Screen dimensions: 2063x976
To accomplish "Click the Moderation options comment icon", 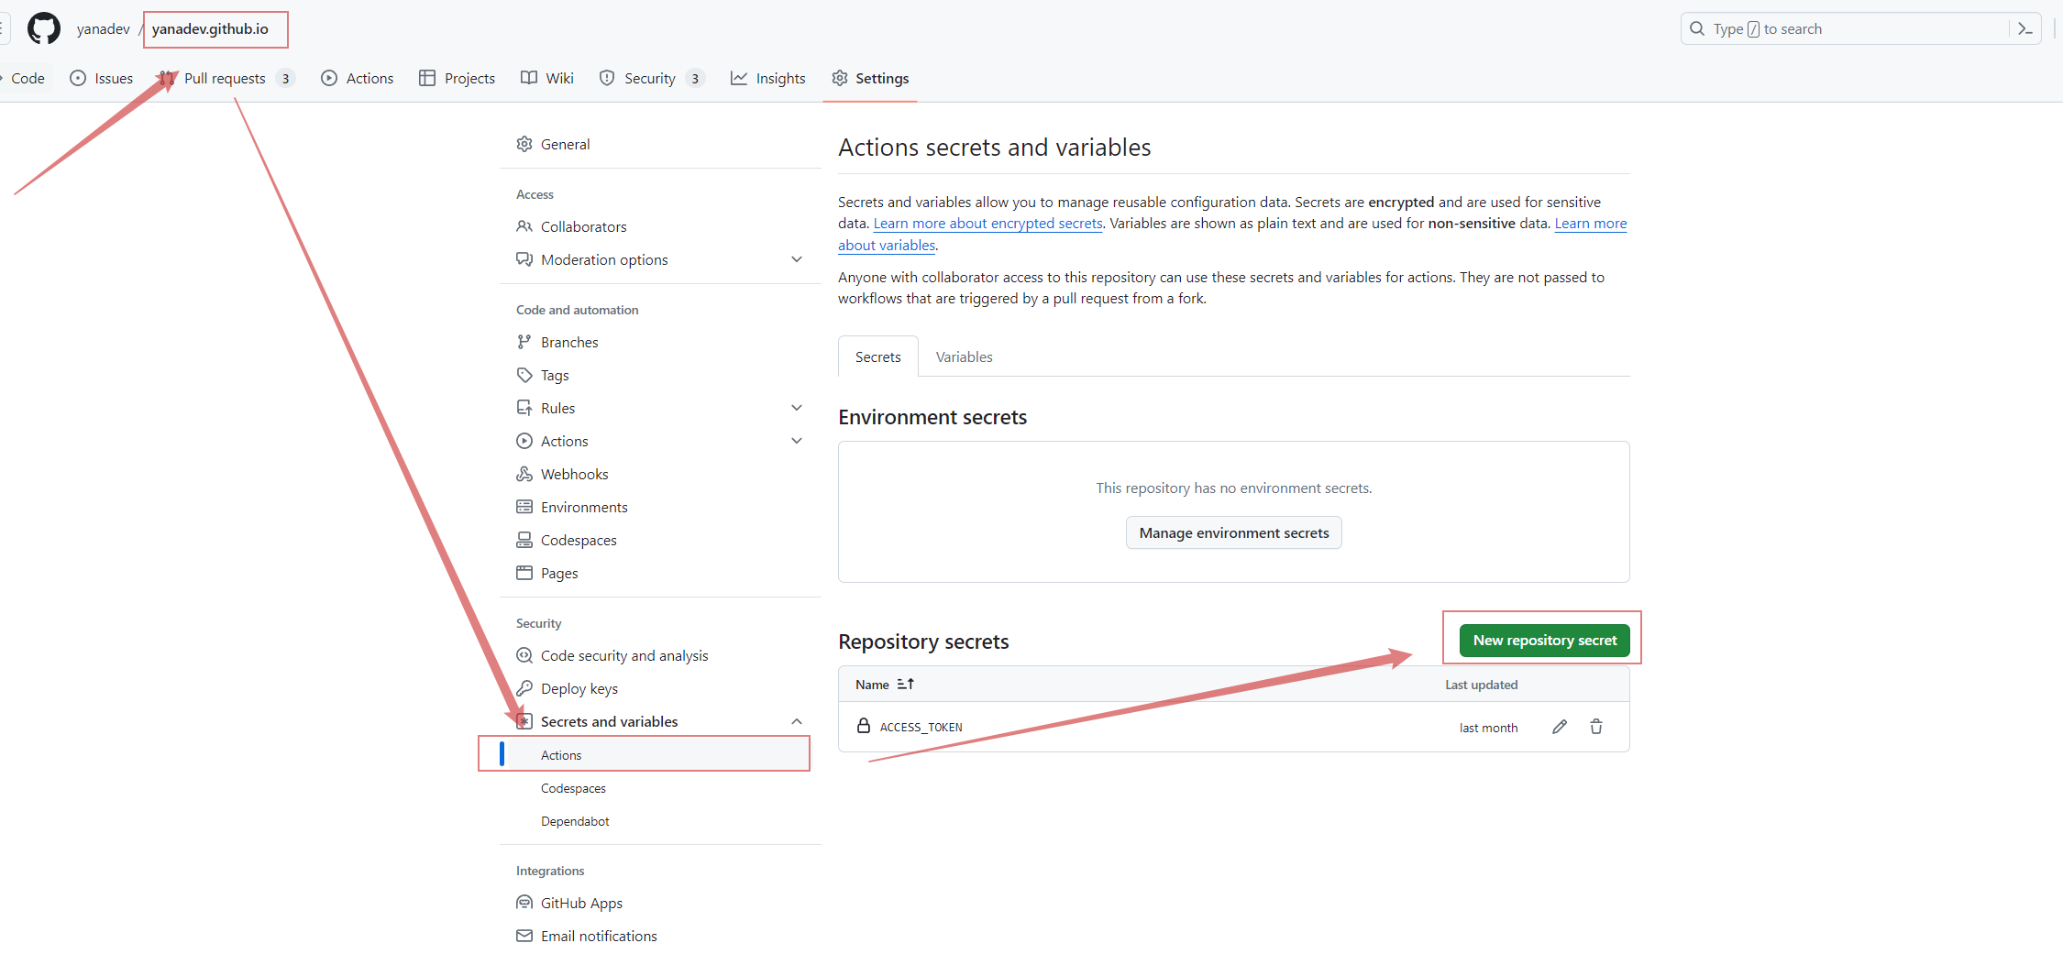I will coord(524,259).
